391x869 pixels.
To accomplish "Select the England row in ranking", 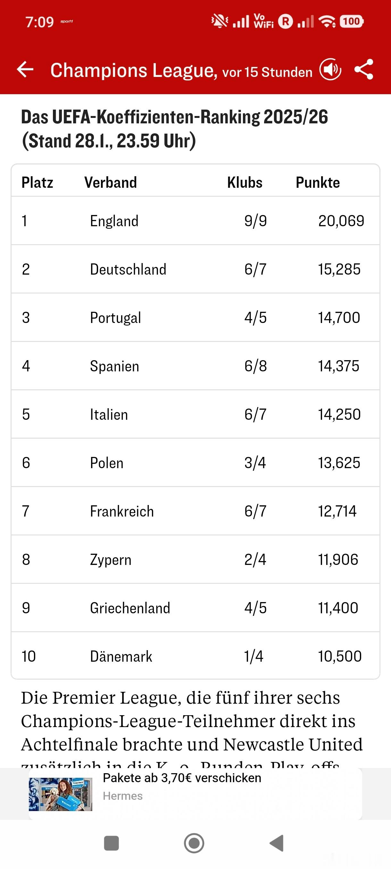I will coord(195,221).
